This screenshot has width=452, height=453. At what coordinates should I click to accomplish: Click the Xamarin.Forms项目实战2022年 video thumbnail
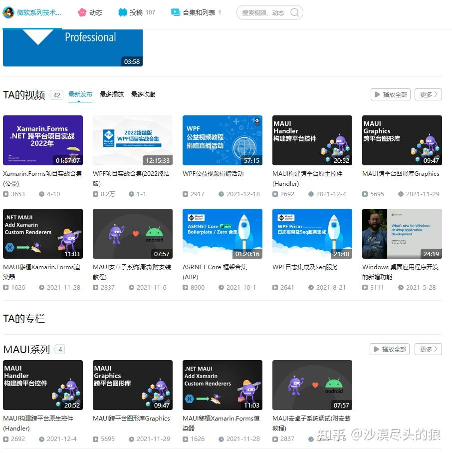pyautogui.click(x=42, y=140)
